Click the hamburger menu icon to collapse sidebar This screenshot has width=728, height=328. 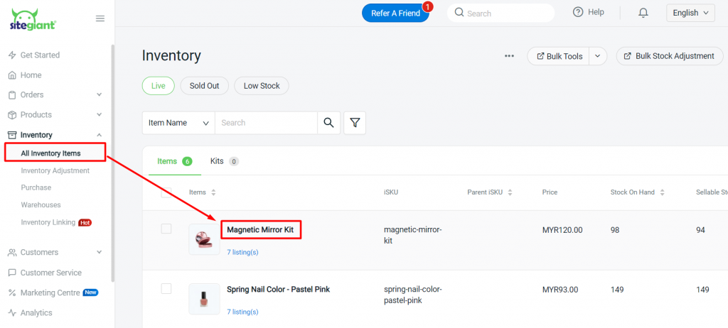click(x=100, y=18)
